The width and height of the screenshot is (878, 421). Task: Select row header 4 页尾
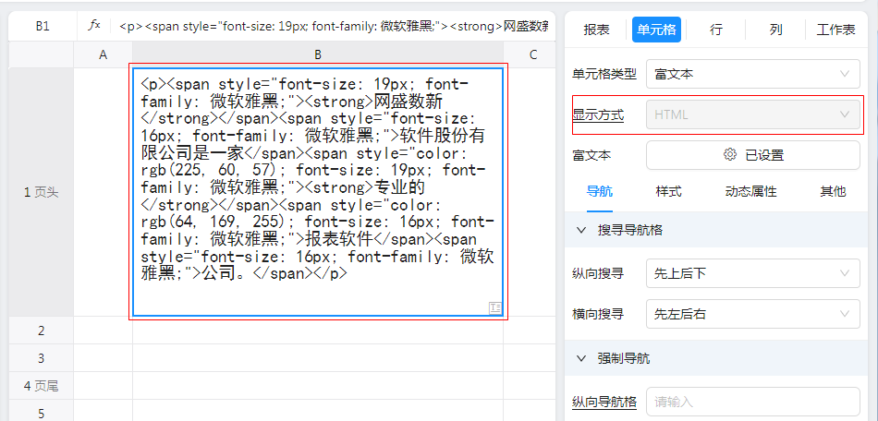coord(42,385)
